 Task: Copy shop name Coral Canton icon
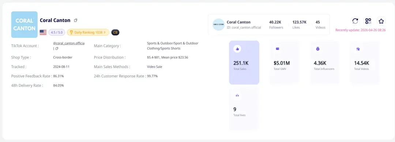point(76,20)
